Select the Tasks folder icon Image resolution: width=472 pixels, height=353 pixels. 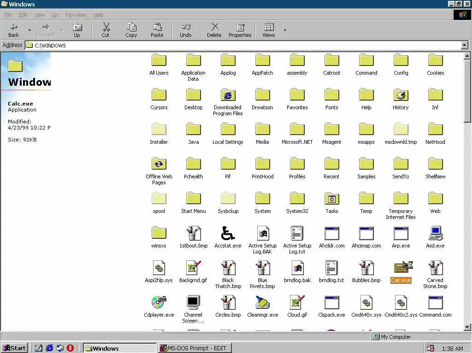point(332,199)
